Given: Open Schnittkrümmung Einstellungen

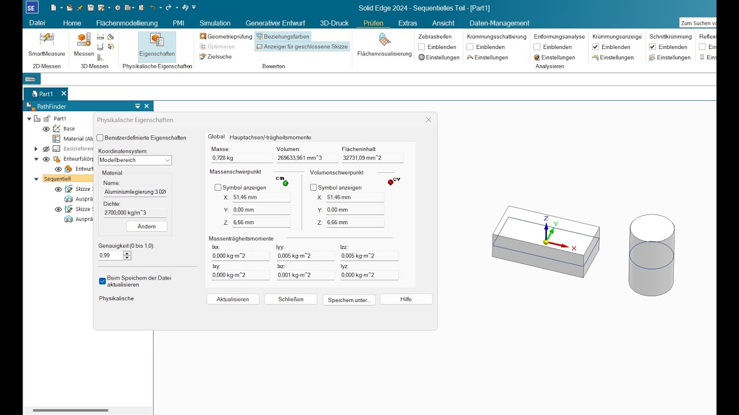Looking at the screenshot, I should pyautogui.click(x=670, y=58).
